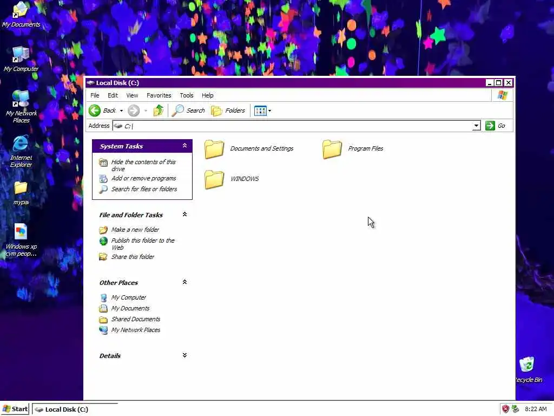The image size is (554, 416).
Task: Click the greyed Forward arrow button
Action: click(134, 110)
